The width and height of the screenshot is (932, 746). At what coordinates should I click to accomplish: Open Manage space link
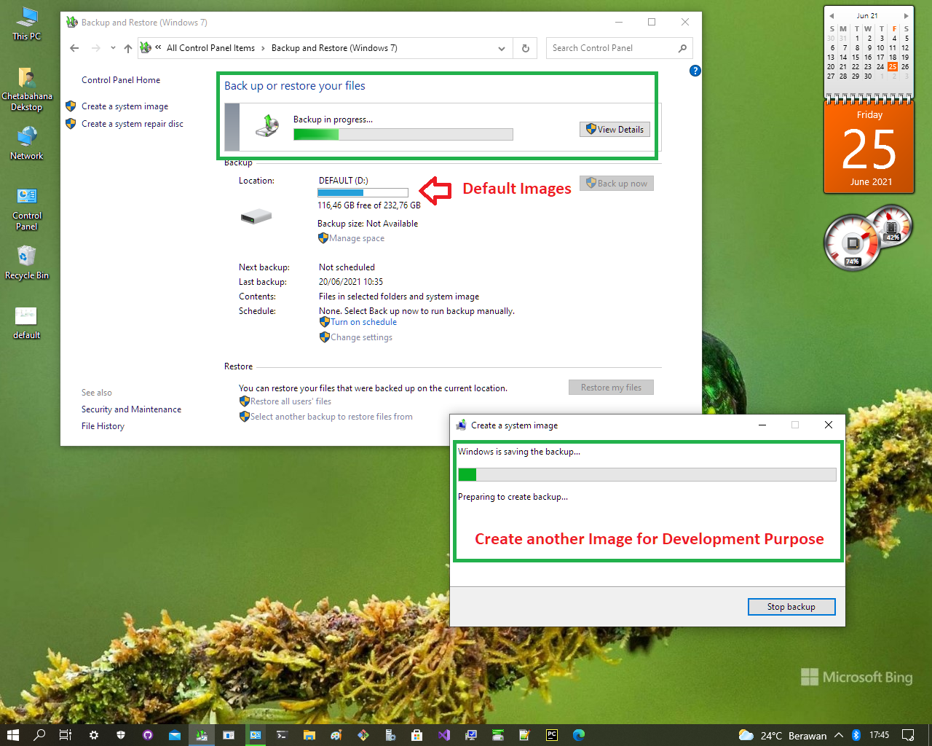357,238
